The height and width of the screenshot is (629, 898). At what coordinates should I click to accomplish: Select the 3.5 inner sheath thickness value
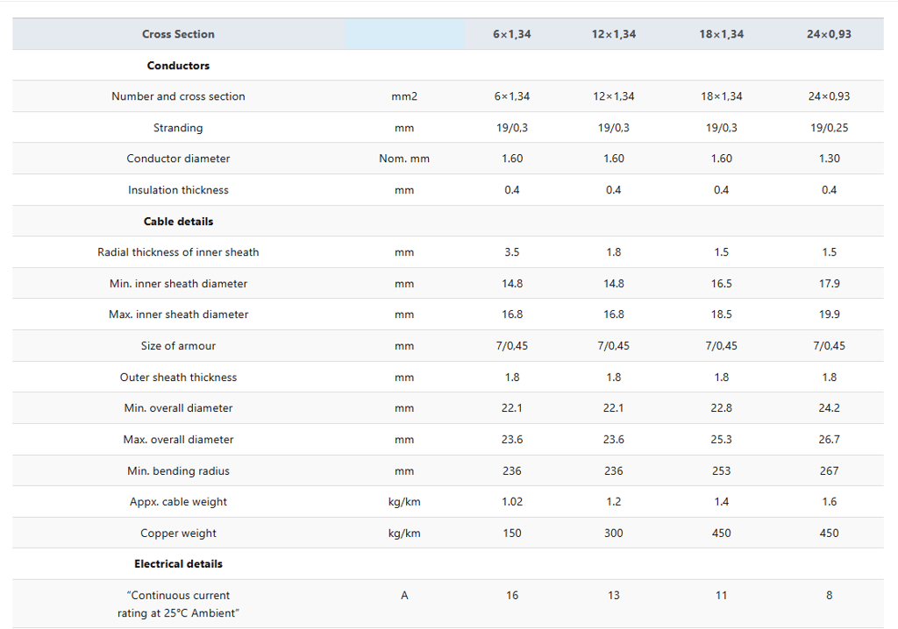[512, 252]
